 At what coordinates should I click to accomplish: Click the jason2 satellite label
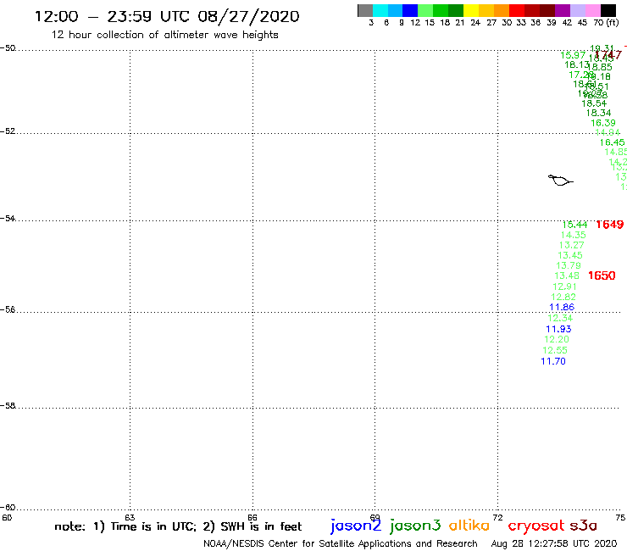(356, 526)
